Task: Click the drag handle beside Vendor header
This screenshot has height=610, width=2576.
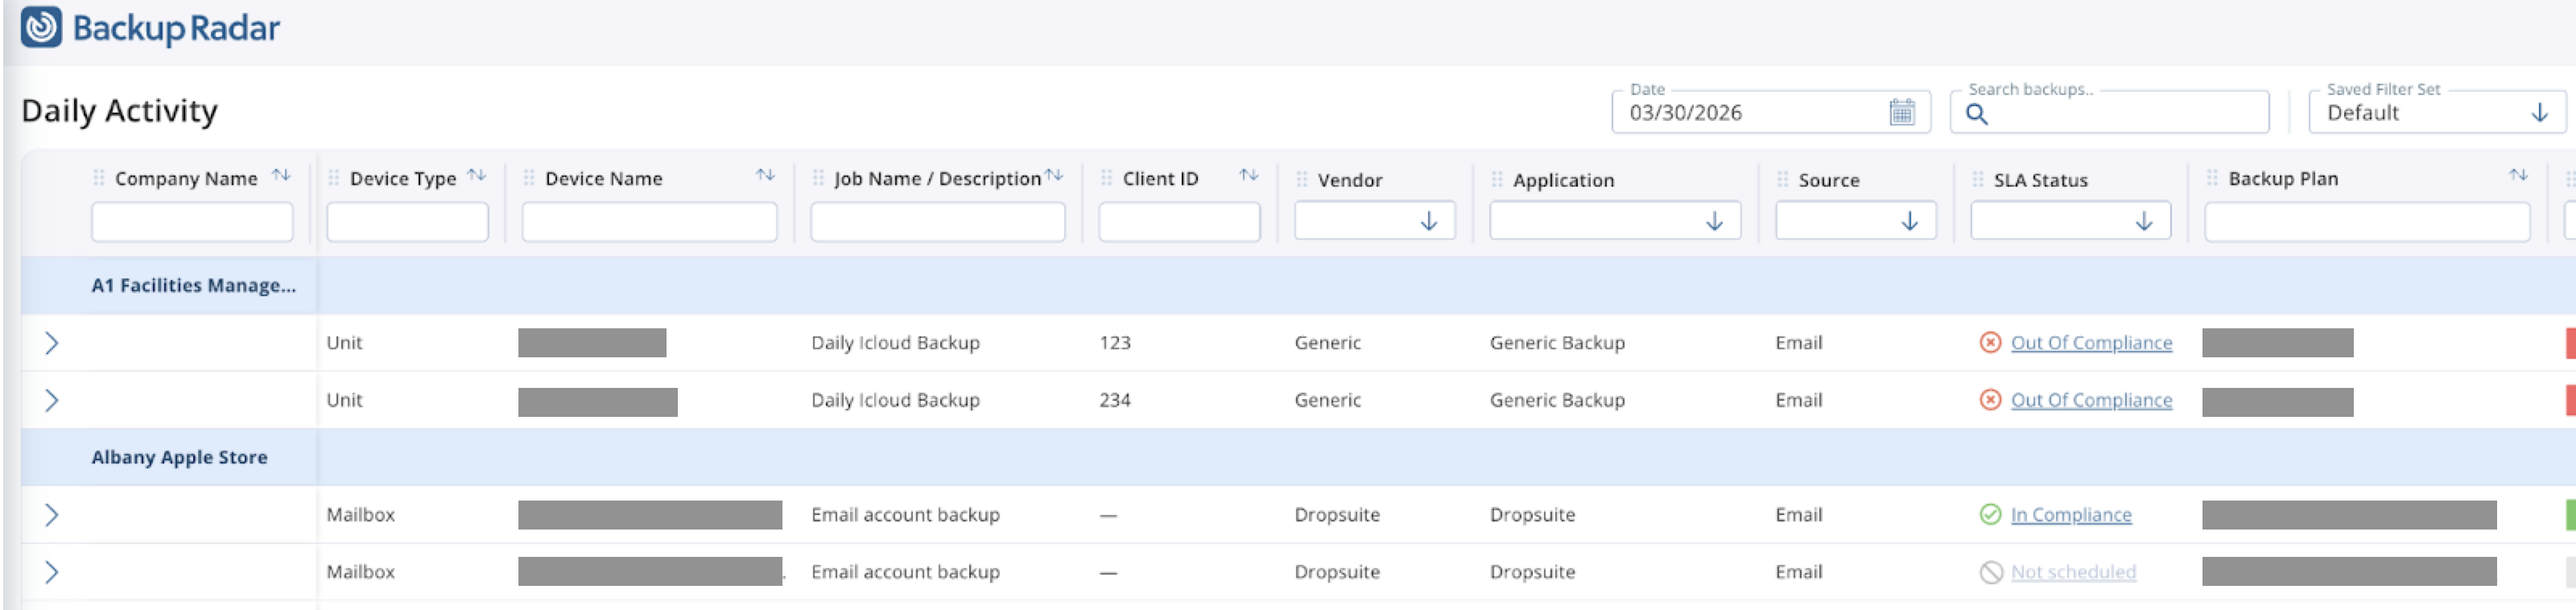Action: (x=1302, y=179)
